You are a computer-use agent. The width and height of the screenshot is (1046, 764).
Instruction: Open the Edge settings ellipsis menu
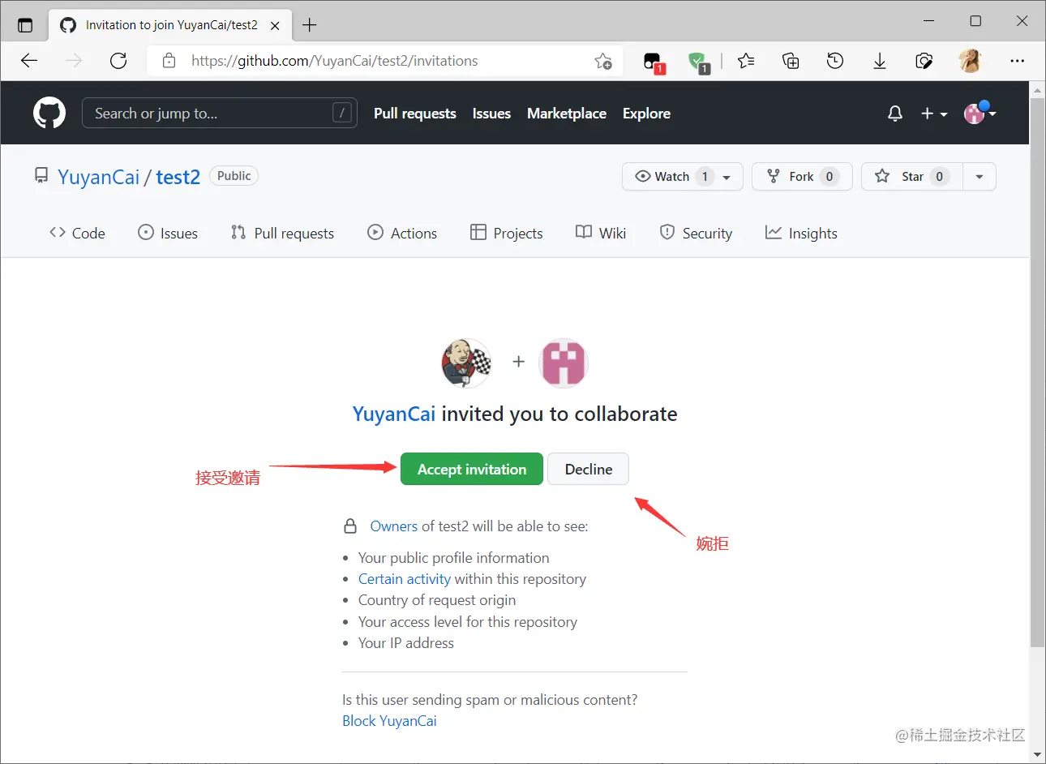[x=1017, y=61]
